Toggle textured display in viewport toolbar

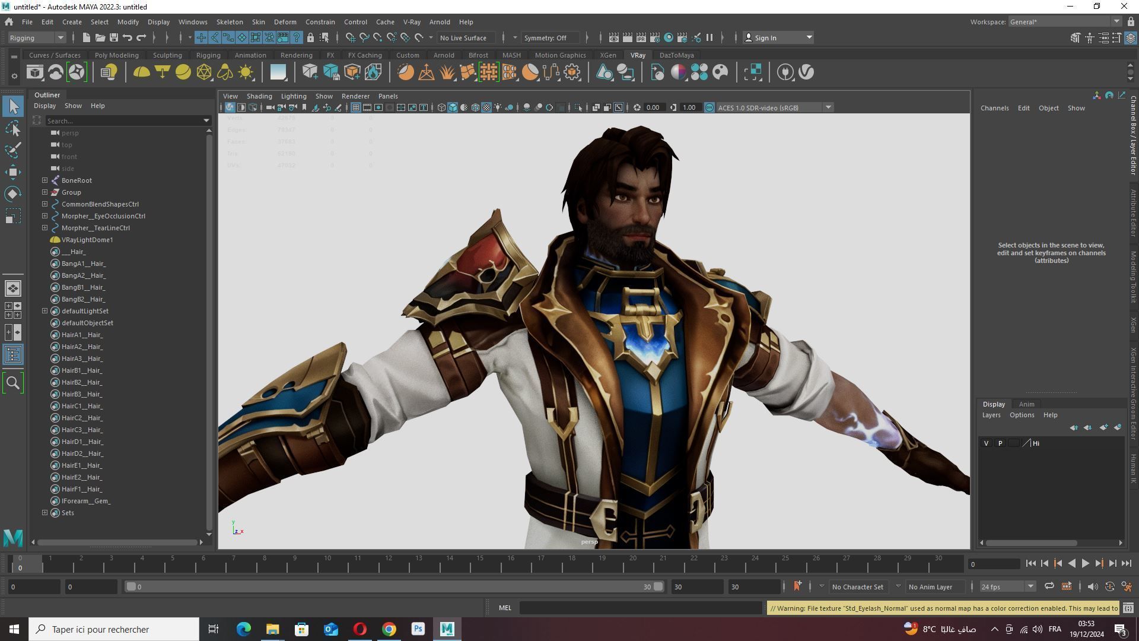486,107
